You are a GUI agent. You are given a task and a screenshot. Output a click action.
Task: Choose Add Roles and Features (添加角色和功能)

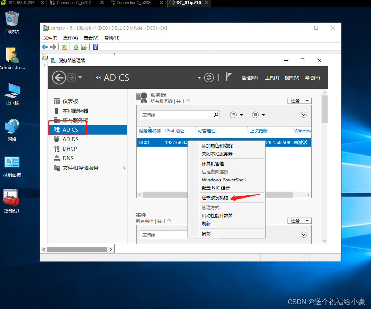point(226,146)
